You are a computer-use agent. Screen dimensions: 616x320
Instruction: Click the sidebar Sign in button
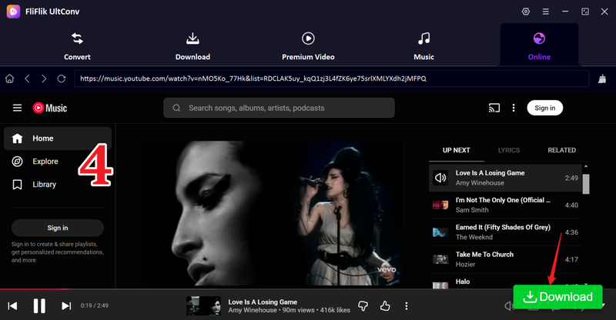(58, 228)
